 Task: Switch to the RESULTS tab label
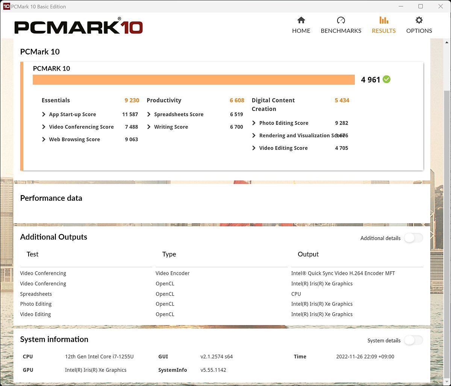point(384,31)
